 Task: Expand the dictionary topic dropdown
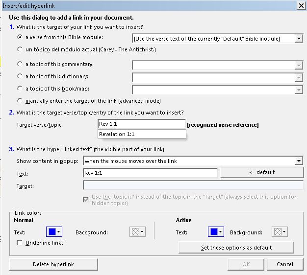(299, 77)
